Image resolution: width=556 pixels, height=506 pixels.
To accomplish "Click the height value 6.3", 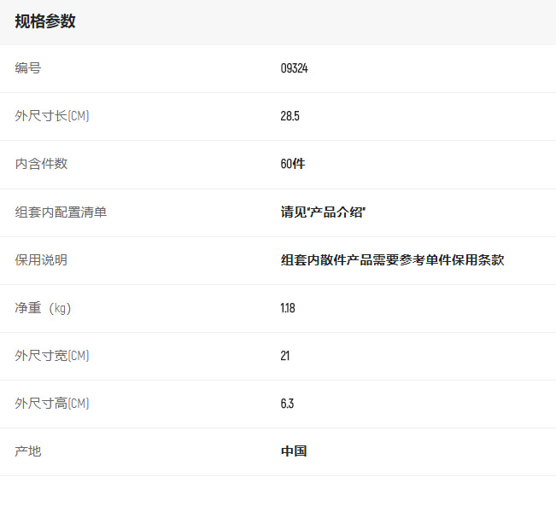I will tap(287, 404).
